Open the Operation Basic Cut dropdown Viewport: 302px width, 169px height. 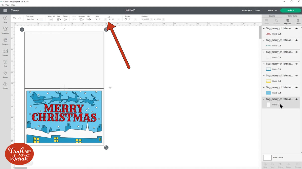tap(32, 19)
